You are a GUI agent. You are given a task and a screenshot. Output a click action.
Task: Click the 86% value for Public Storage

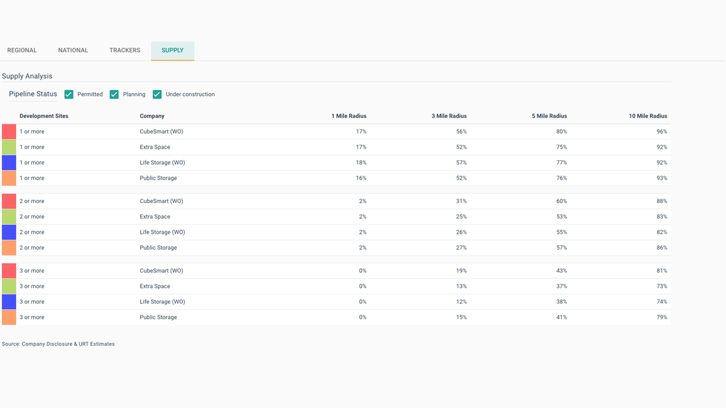pos(661,248)
